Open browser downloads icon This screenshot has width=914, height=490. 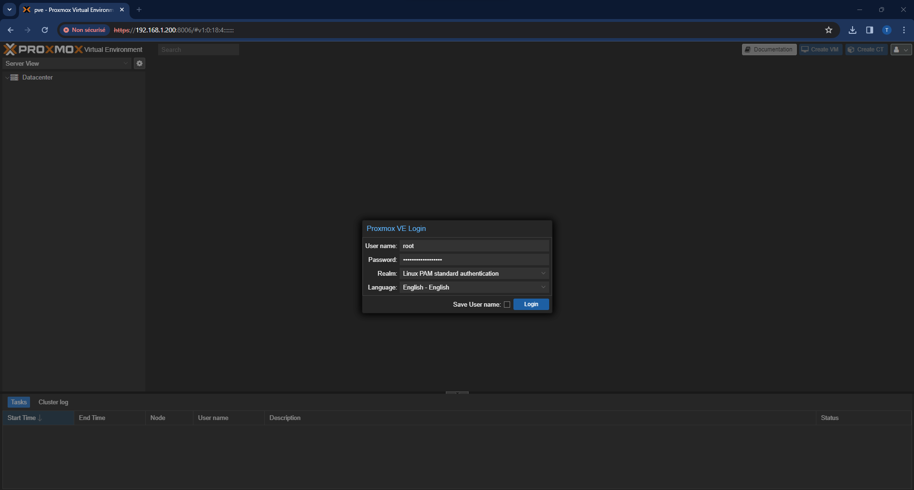(x=853, y=30)
